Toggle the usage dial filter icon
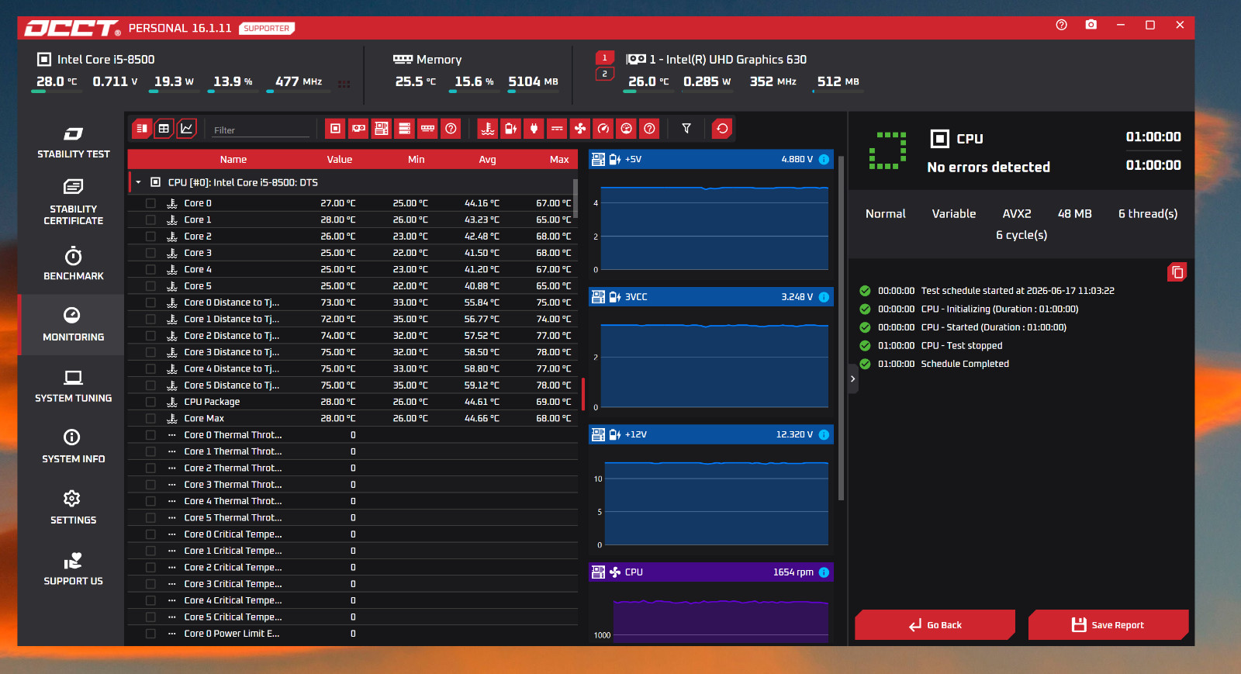Viewport: 1241px width, 674px height. tap(627, 129)
